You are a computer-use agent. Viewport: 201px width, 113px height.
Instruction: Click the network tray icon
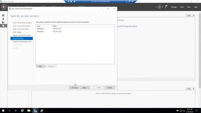coord(181,111)
